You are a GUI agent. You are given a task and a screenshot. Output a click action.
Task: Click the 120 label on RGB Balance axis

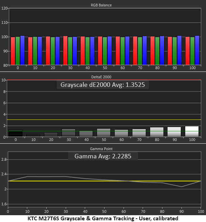coord(4,9)
